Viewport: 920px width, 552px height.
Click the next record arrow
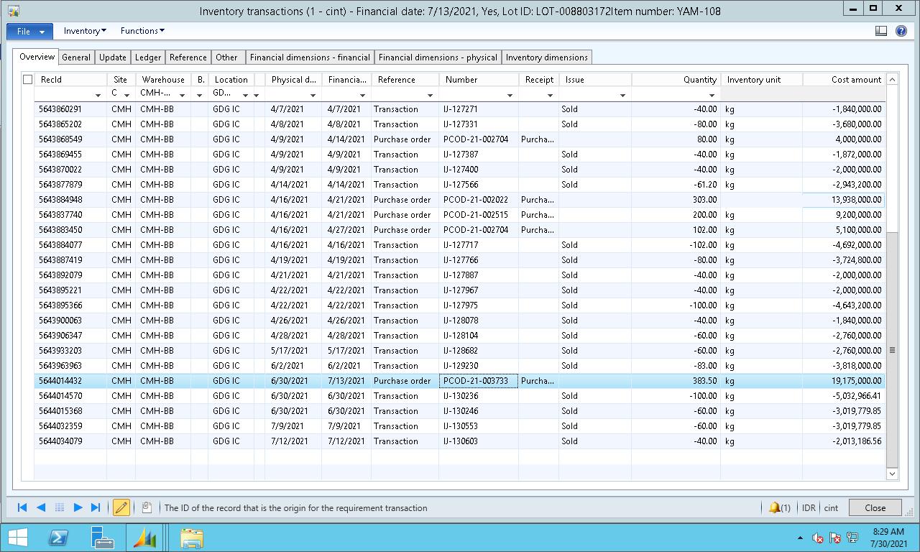pyautogui.click(x=78, y=507)
